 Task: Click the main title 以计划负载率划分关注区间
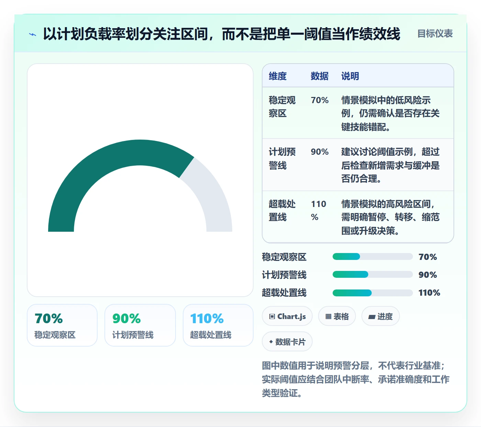pyautogui.click(x=222, y=34)
